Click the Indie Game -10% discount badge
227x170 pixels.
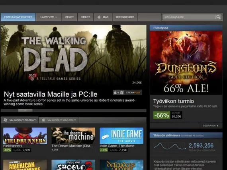104,150
